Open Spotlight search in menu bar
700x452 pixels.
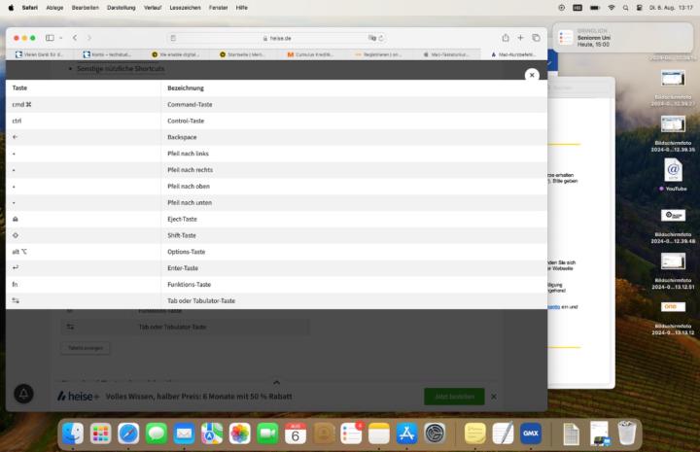(x=625, y=8)
